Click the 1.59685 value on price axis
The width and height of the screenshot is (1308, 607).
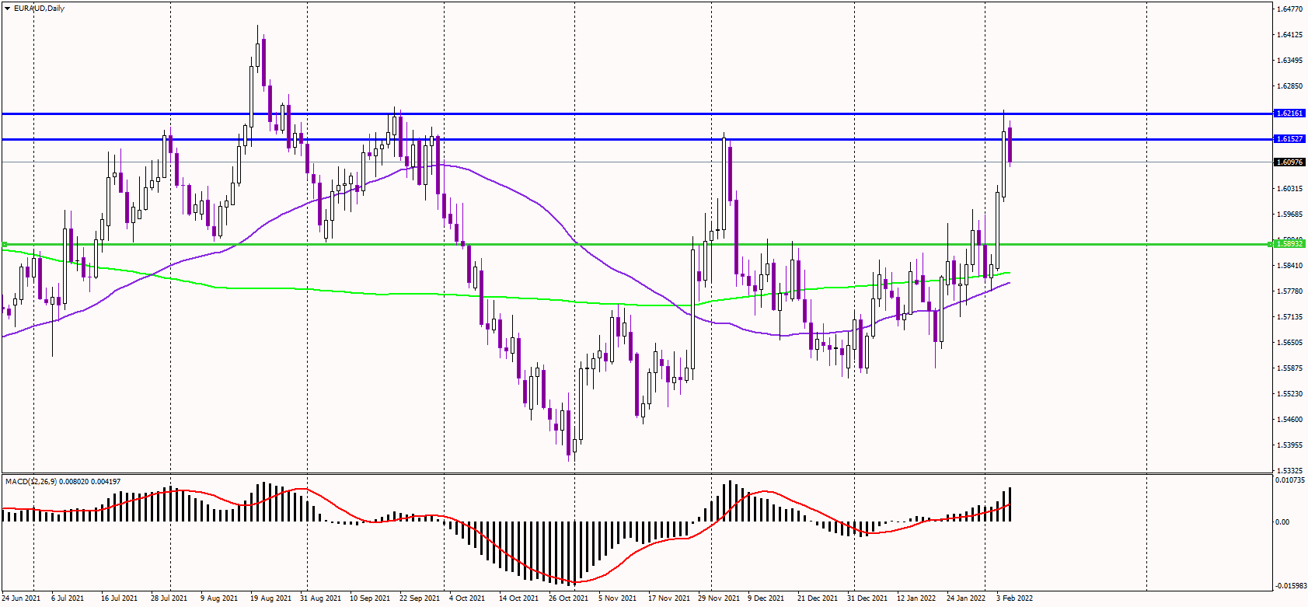[x=1290, y=215]
